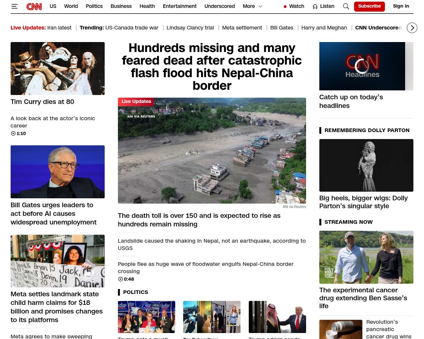Play the Tim Curry look-back video icon
424x339 pixels.
(13, 133)
